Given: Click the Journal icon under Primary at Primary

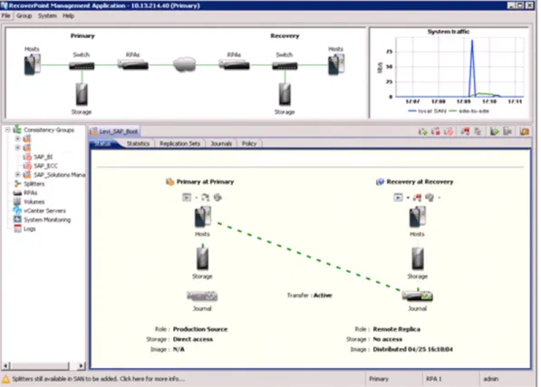Looking at the screenshot, I should [202, 296].
